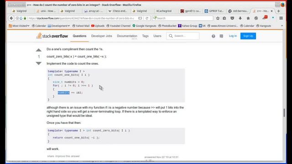The width and height of the screenshot is (292, 164).
Task: Open Stack Exchange sites list icon
Action: click(221, 36)
